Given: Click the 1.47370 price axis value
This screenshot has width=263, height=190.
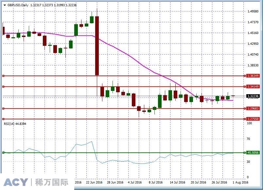Looking at the screenshot, I should [253, 22].
